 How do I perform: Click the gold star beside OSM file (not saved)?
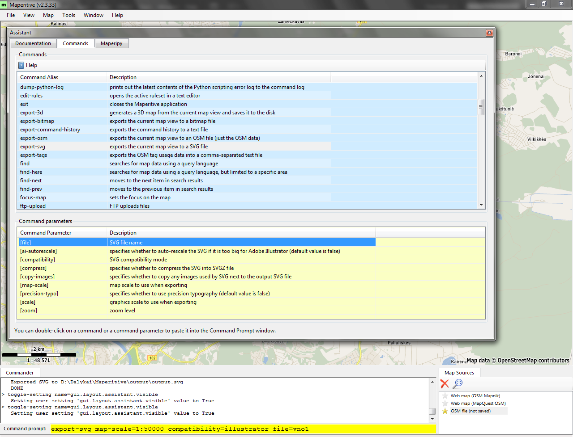click(x=445, y=411)
